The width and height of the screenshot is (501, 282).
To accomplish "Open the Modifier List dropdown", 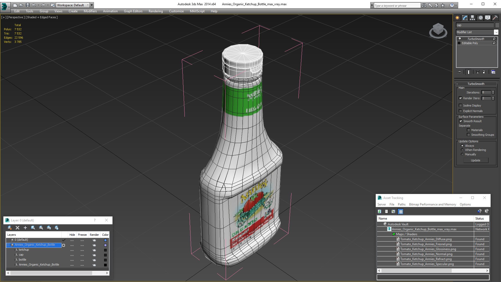I will tap(496, 32).
